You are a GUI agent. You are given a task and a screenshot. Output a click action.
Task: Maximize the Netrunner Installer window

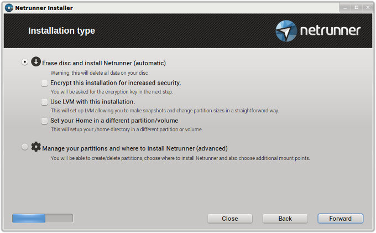(357, 8)
